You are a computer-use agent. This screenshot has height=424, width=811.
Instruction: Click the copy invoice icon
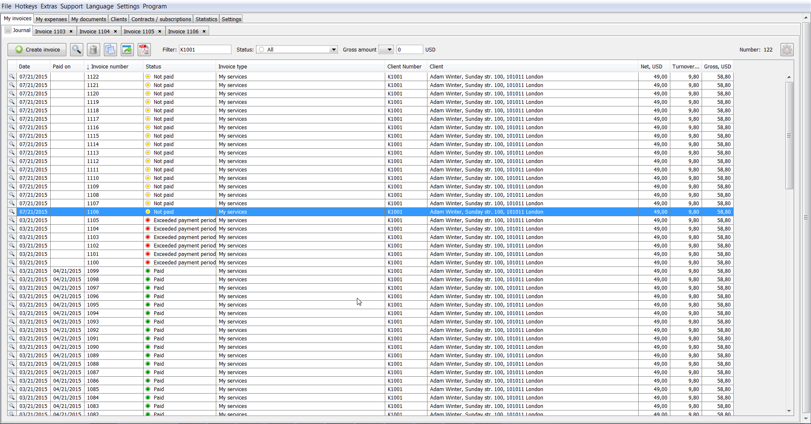[110, 50]
